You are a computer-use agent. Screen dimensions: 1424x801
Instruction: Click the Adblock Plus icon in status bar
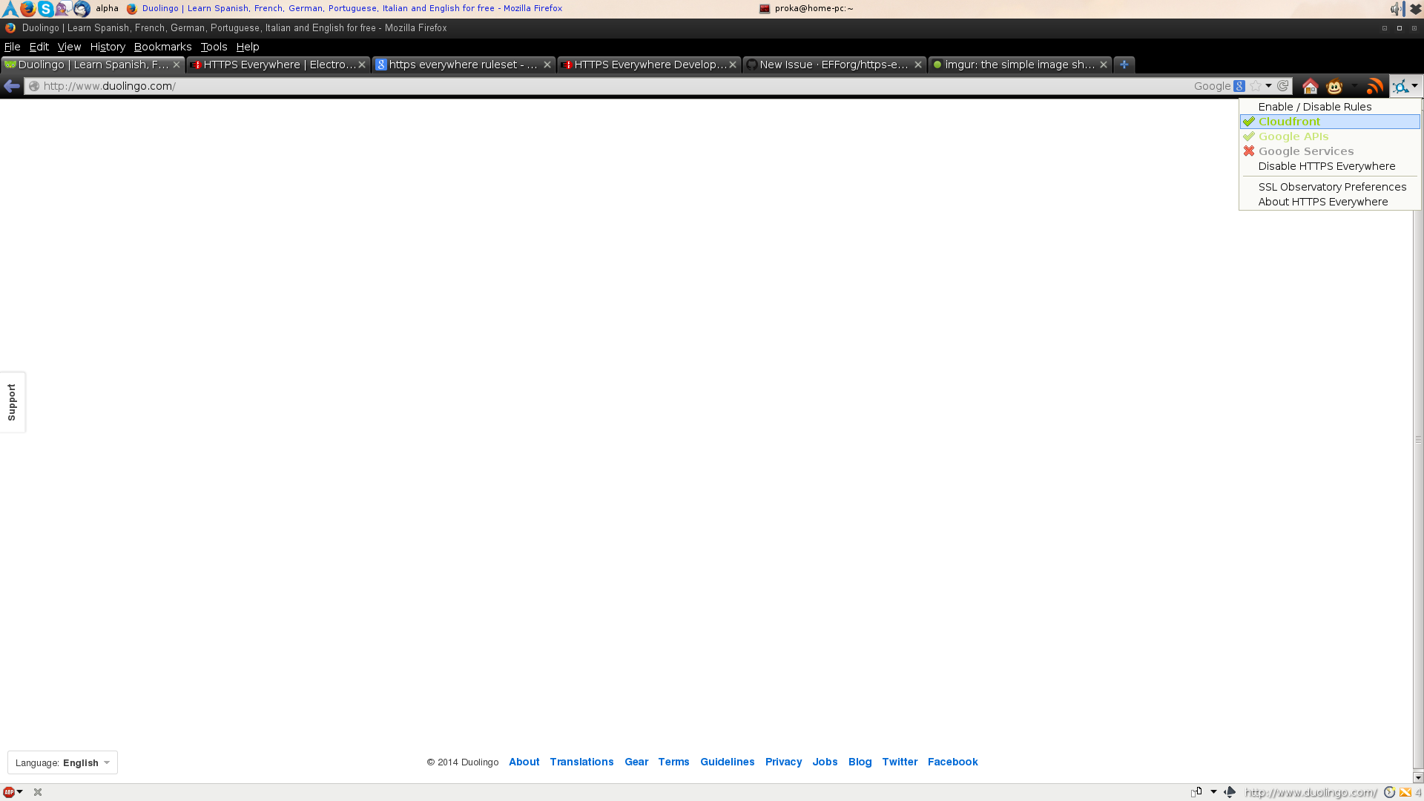[9, 792]
